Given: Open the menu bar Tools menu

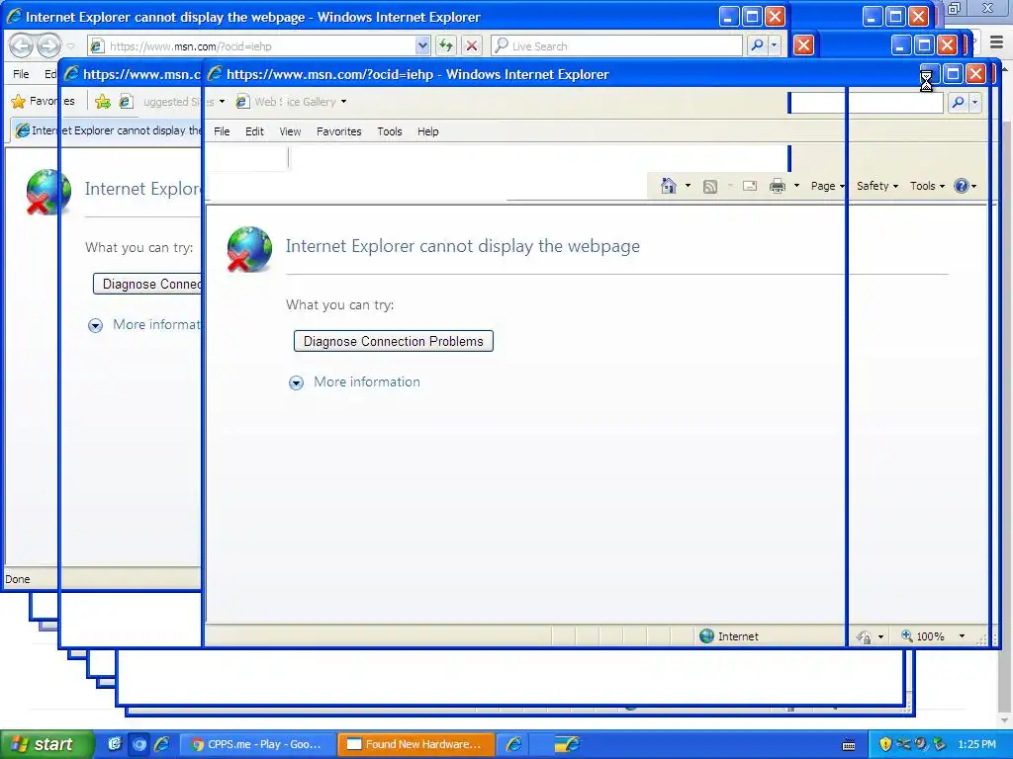Looking at the screenshot, I should pyautogui.click(x=390, y=131).
